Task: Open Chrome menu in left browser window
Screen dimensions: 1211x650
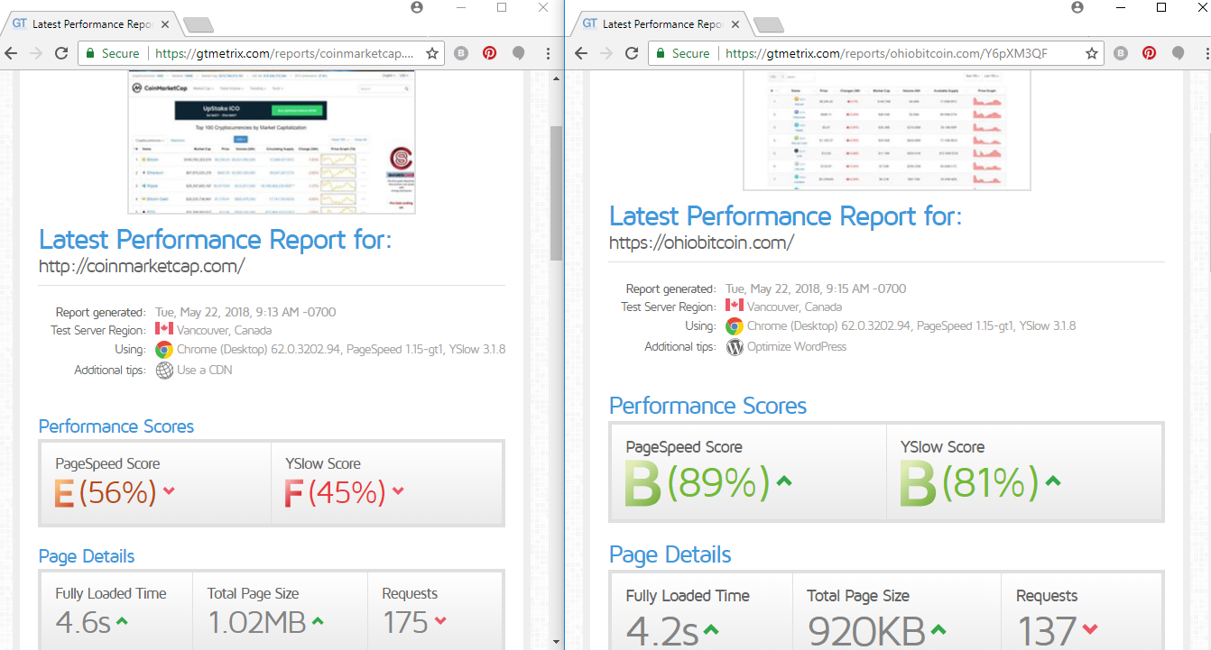Action: [x=548, y=53]
